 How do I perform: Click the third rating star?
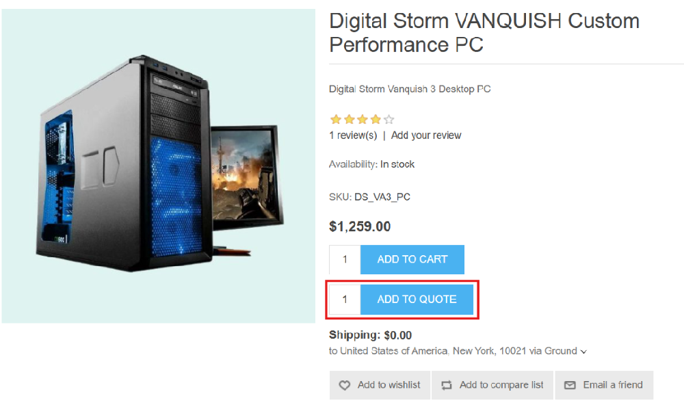[x=362, y=119]
